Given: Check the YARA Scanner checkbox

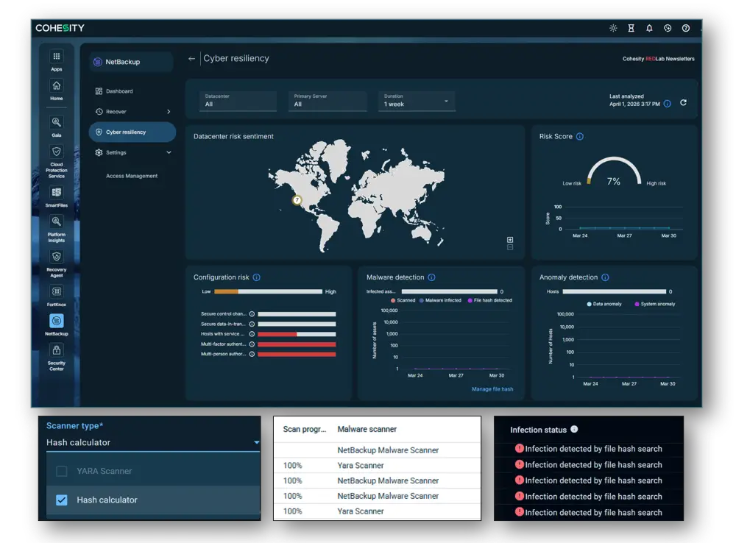Looking at the screenshot, I should click(x=62, y=471).
